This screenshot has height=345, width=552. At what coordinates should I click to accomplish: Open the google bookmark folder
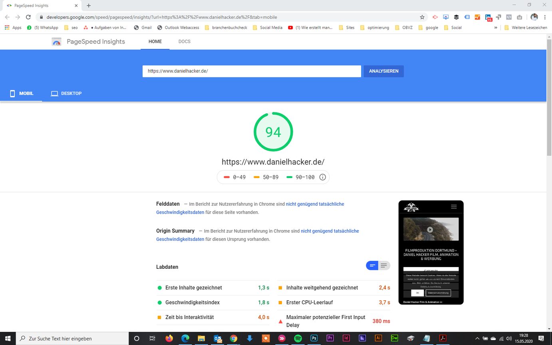429,28
